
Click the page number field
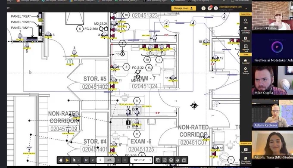(100, 160)
